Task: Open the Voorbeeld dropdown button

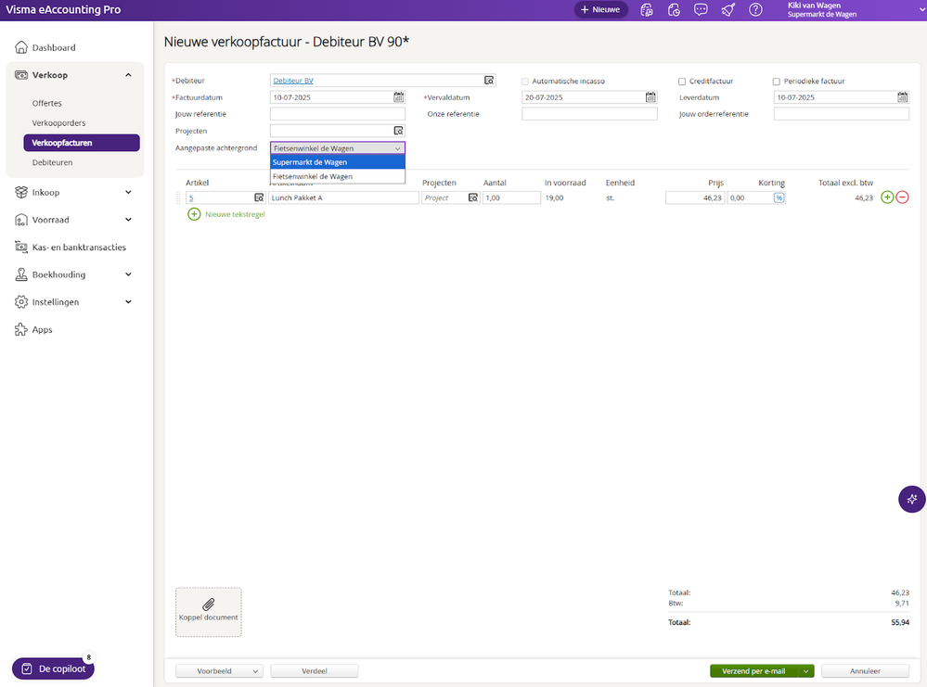Action: [219, 671]
